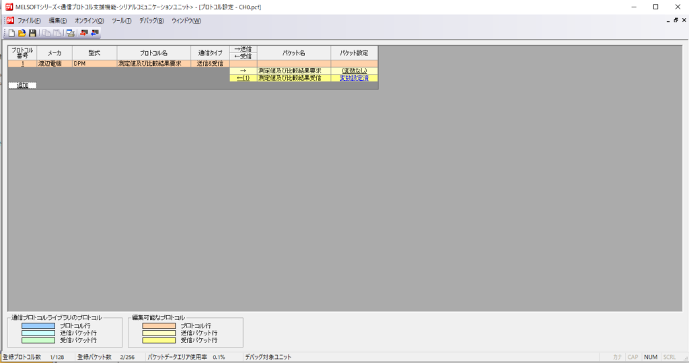Click the Paste icon in the toolbar

tap(57, 32)
